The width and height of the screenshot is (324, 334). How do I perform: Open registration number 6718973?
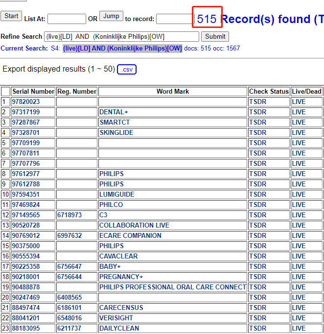click(69, 215)
